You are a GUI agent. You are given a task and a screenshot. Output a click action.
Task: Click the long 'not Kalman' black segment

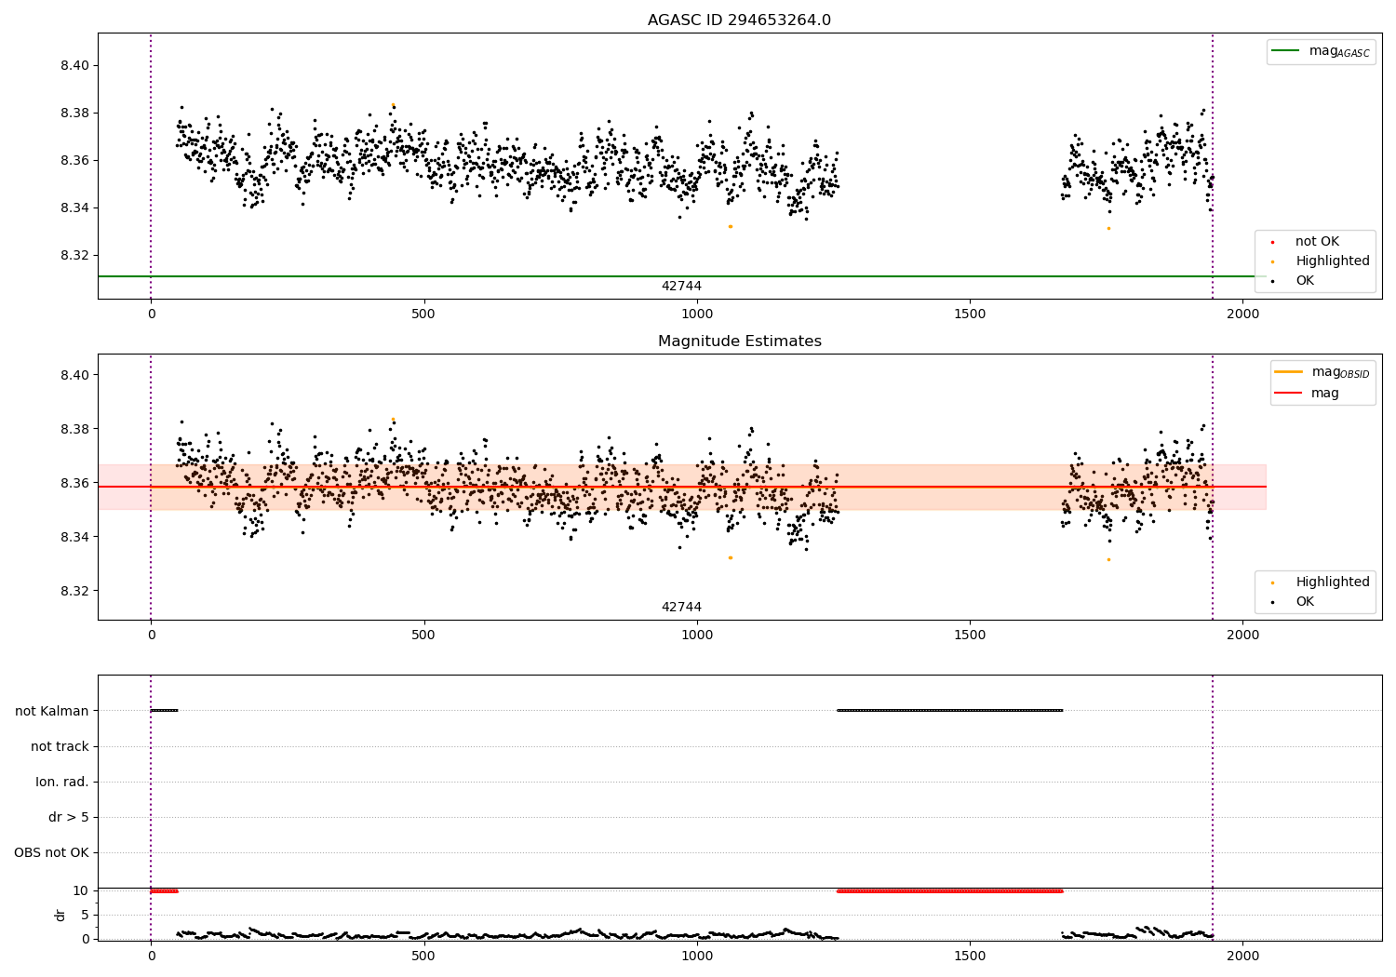949,711
